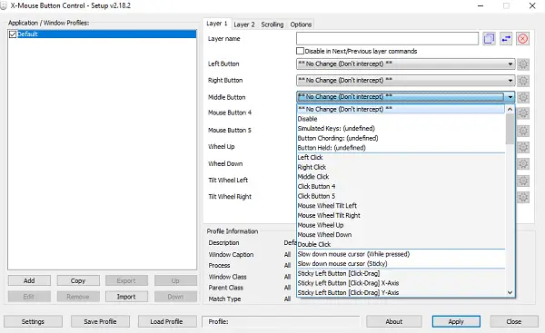
Task: Pick Slow down mouse cursor (While pressed)
Action: [401, 254]
